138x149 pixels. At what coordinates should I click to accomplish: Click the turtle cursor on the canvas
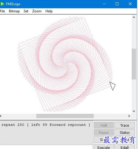point(112,86)
